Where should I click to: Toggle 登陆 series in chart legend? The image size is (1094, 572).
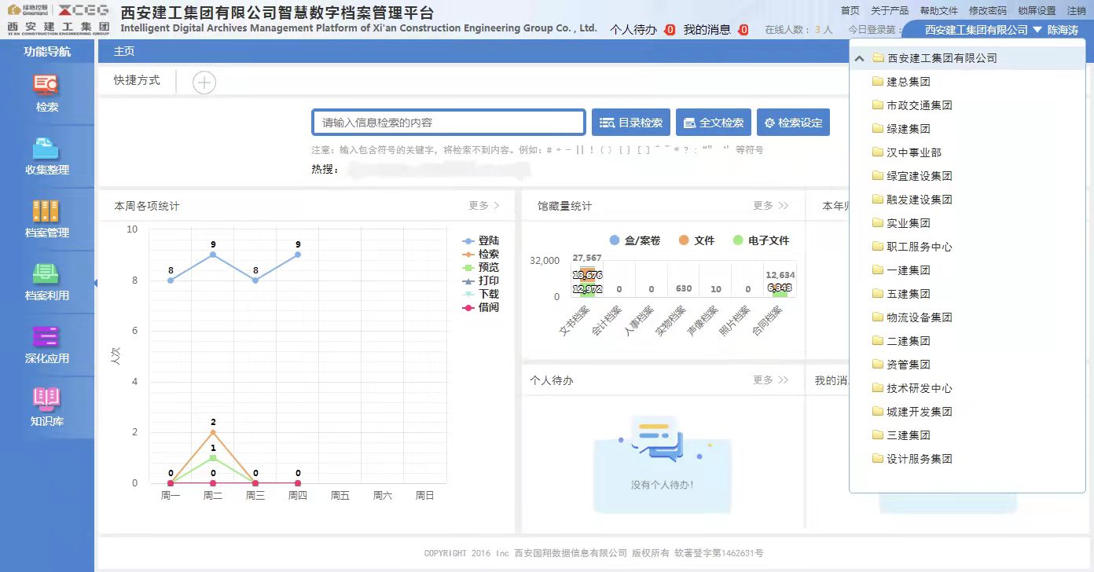[481, 241]
